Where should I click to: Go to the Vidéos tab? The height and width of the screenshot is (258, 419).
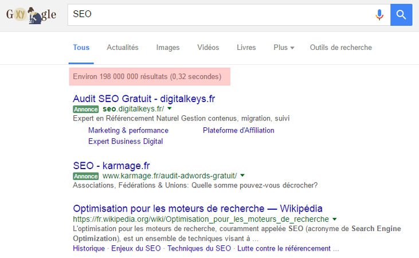pos(208,48)
